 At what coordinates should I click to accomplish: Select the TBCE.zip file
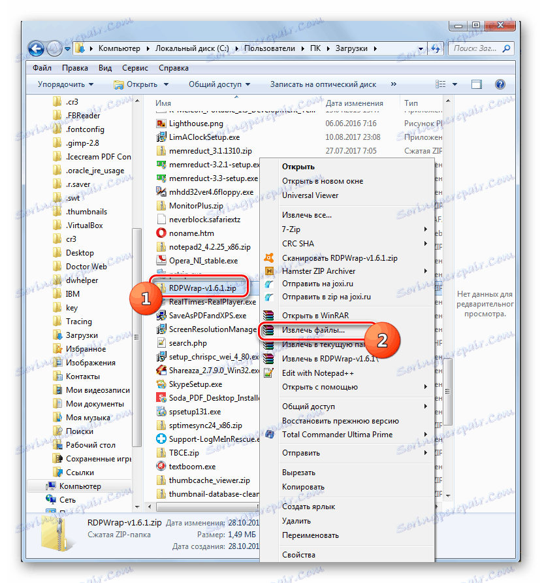(x=184, y=453)
